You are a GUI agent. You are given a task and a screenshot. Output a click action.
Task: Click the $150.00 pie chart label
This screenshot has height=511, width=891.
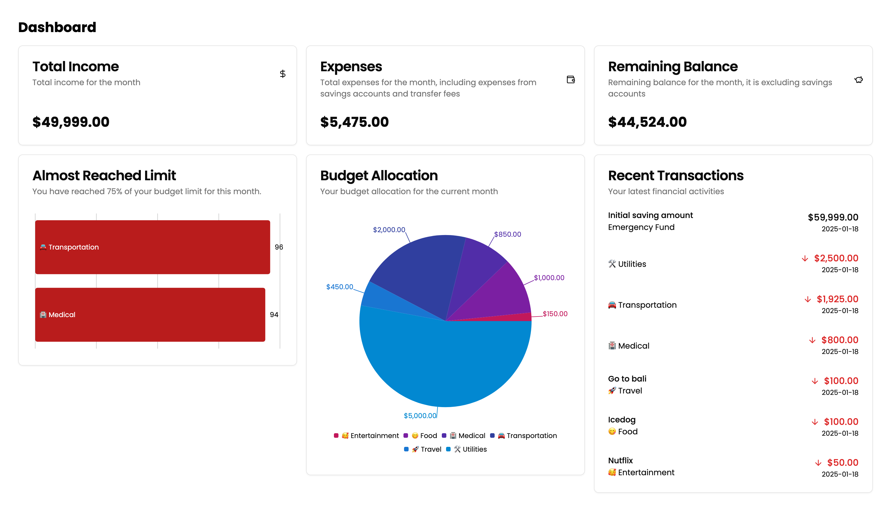tap(555, 314)
